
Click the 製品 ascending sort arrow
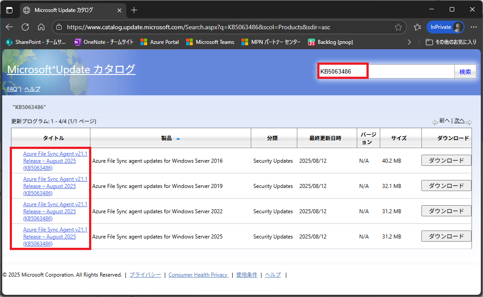click(x=178, y=139)
